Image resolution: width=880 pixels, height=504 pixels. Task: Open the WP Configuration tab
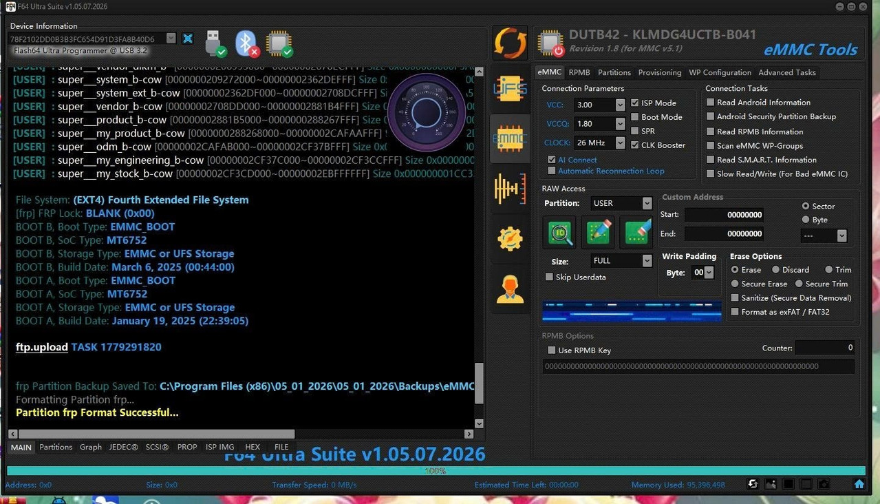pos(720,72)
